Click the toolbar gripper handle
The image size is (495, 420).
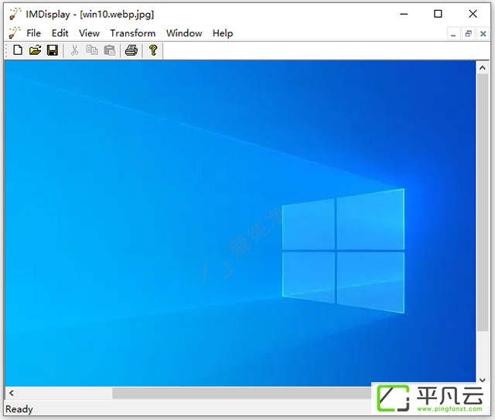[7, 50]
